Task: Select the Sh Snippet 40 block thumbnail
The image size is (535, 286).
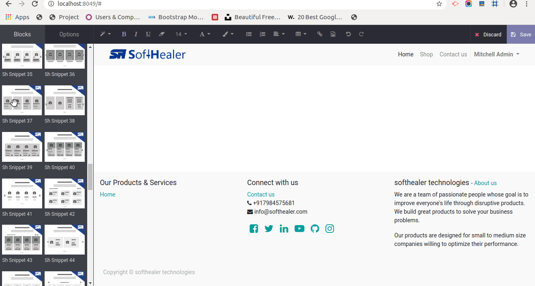Action: [x=65, y=147]
